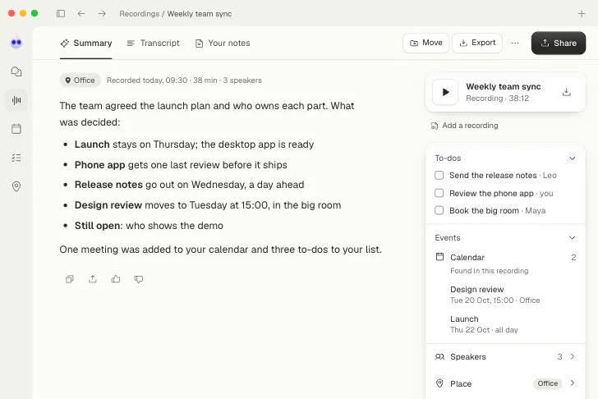
Task: Click the Design review moves to Tuesday bullet
Action: point(208,205)
